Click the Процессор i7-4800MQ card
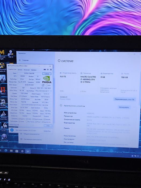This screenshot has width=141, height=188. [x=88, y=83]
